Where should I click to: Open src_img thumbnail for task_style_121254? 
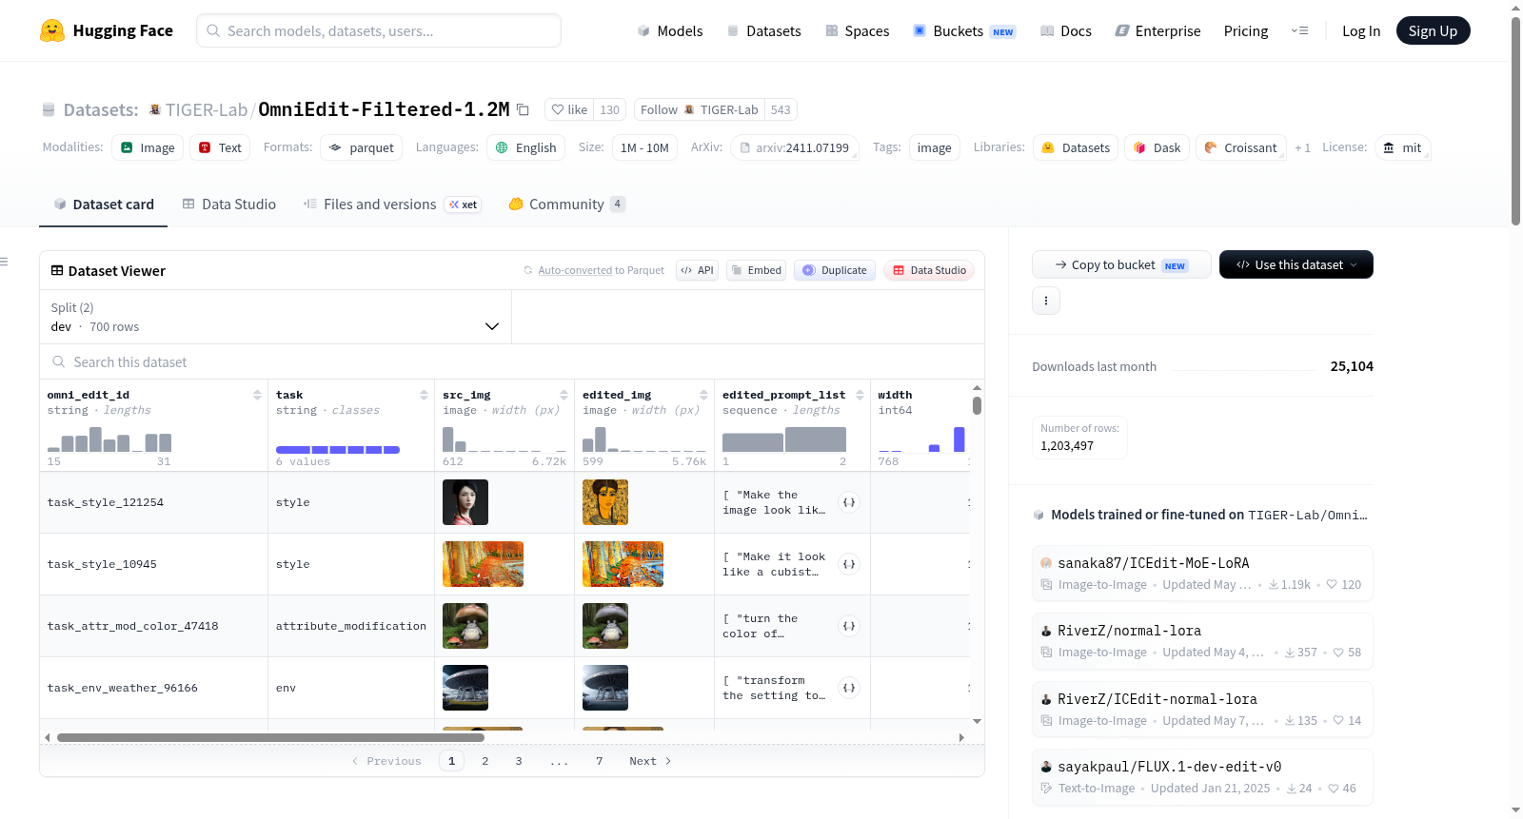coord(465,502)
